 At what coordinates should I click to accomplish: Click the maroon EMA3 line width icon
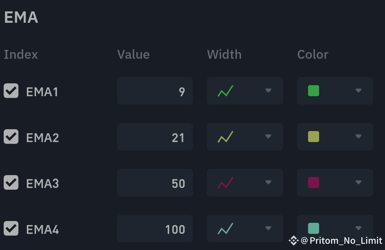coord(225,182)
